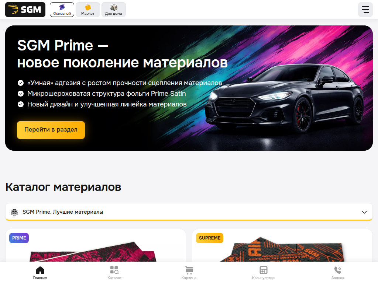Switch to the Основной tab
This screenshot has height=283, width=378.
(62, 10)
